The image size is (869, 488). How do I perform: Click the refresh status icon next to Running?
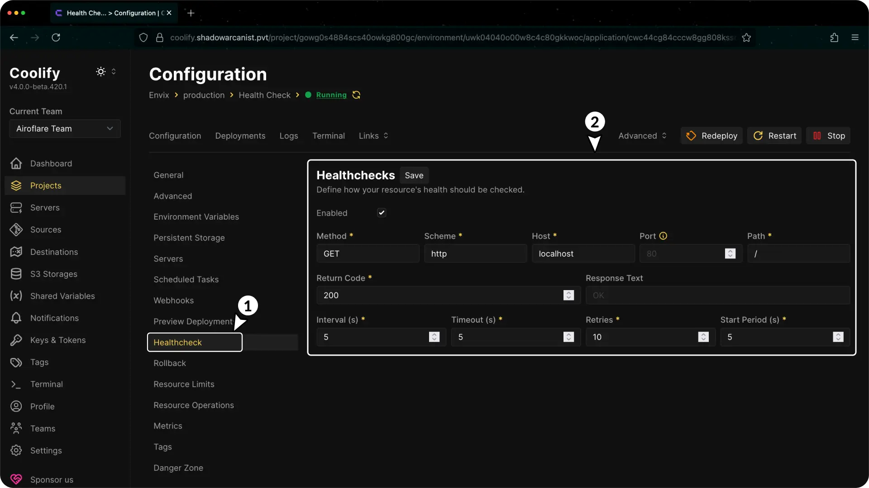point(357,95)
